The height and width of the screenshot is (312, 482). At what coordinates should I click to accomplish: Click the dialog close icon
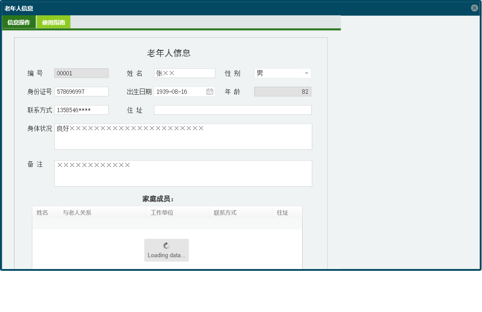474,7
